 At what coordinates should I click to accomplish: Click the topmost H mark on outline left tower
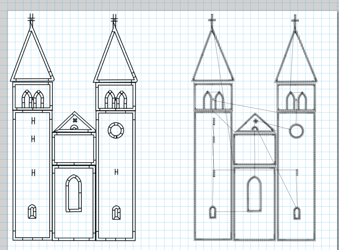pyautogui.click(x=33, y=121)
